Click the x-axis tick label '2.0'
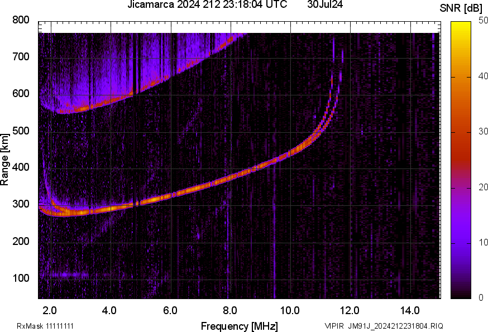The height and width of the screenshot is (332, 488). (50, 310)
